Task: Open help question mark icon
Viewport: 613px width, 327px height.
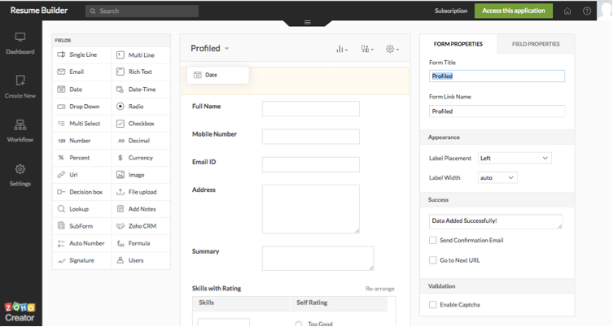Action: coord(587,11)
